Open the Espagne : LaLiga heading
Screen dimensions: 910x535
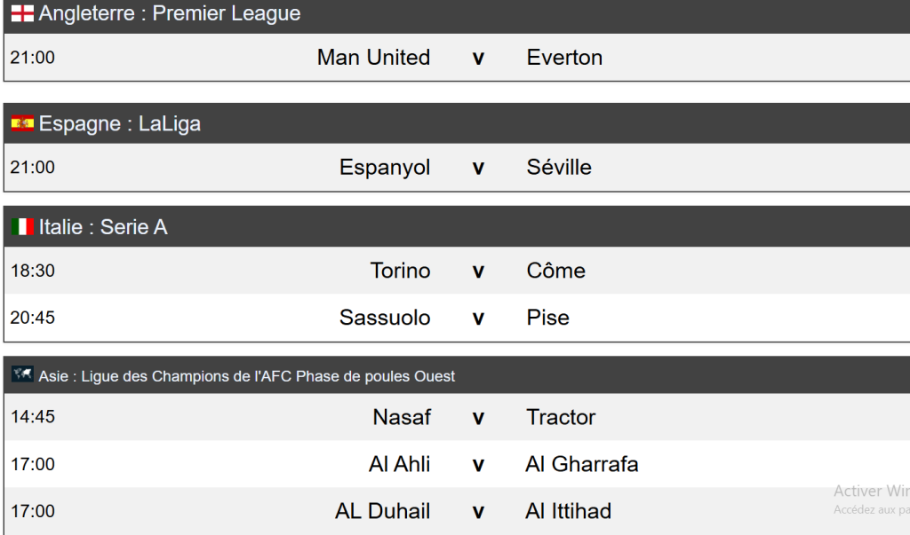click(x=120, y=124)
